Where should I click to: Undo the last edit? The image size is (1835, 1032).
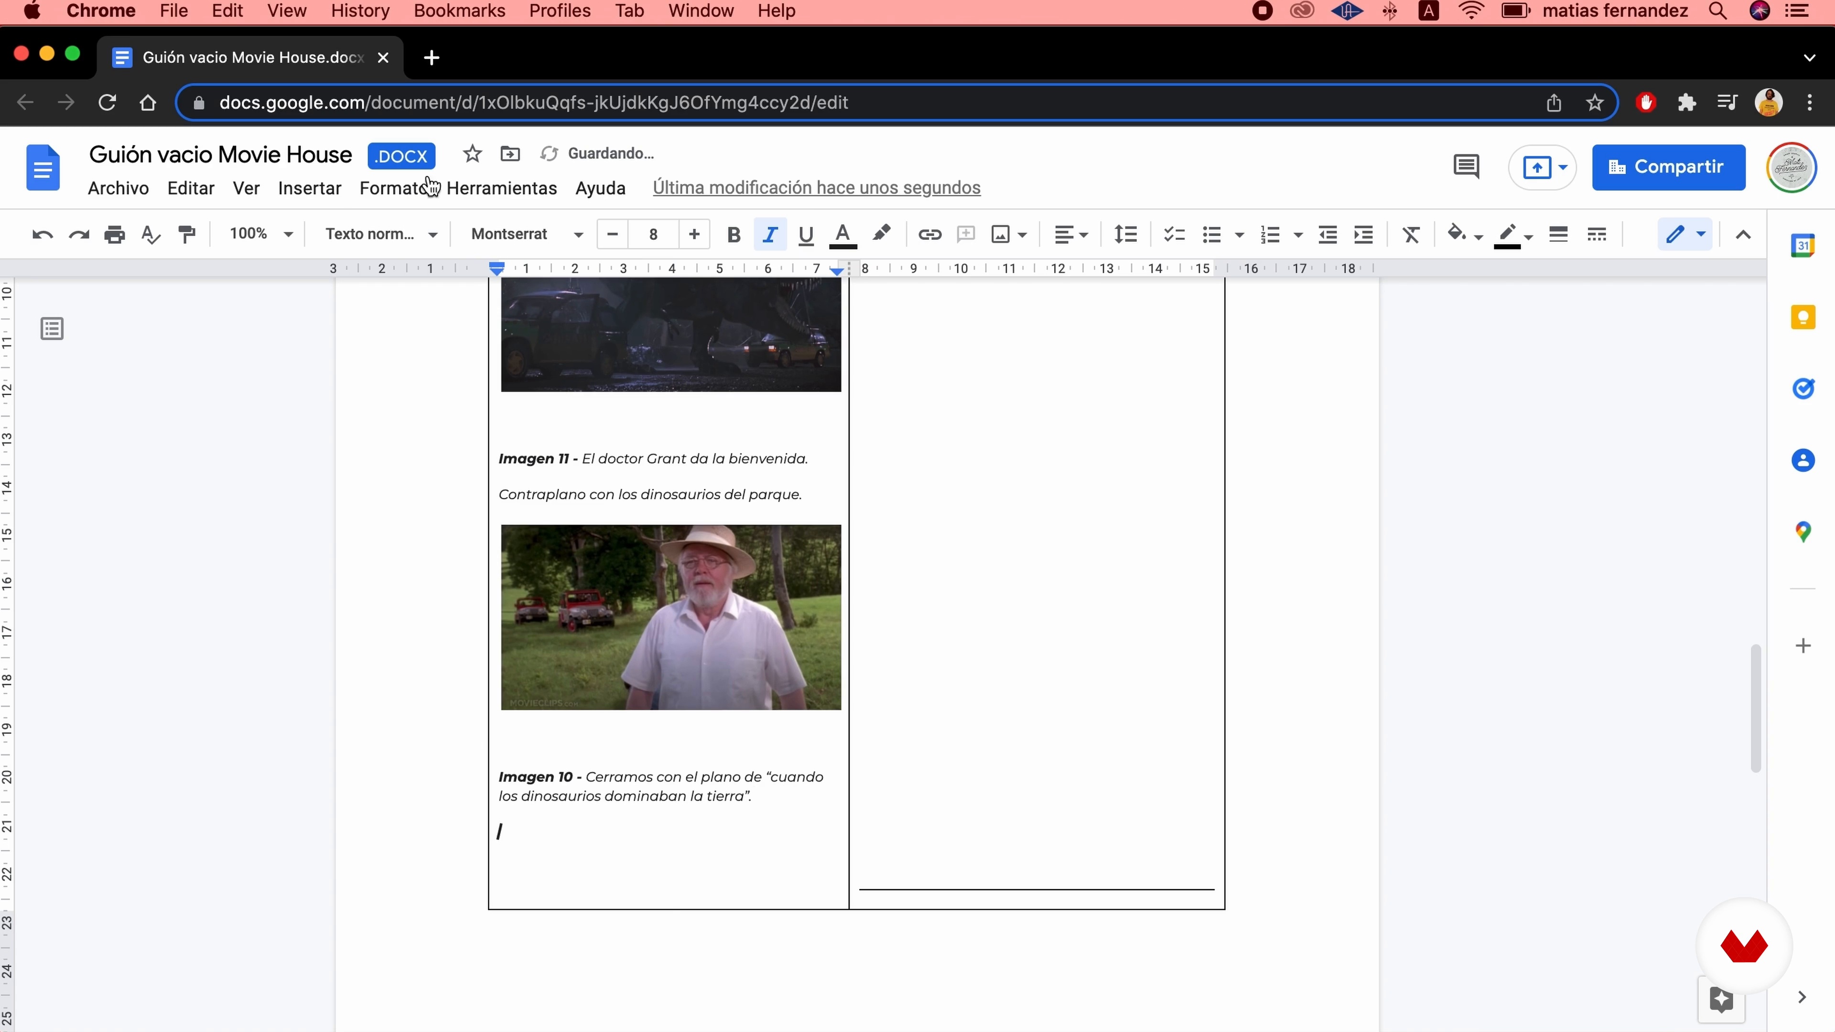click(43, 234)
